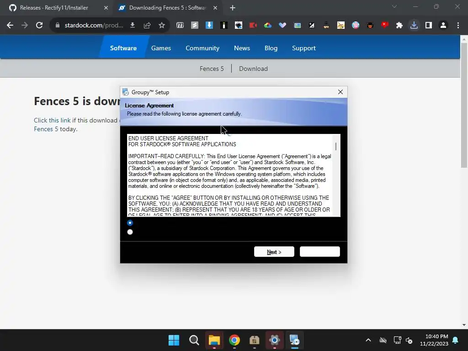Open the Extensions puzzle piece menu
This screenshot has width=468, height=351.
(399, 26)
